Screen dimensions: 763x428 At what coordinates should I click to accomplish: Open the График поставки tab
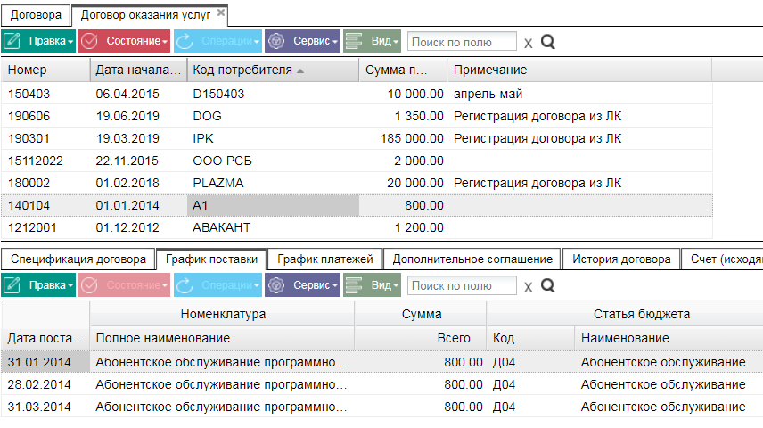[211, 259]
